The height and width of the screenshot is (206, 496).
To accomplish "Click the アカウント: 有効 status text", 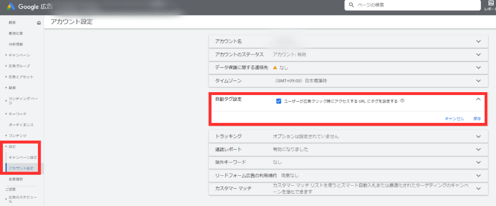I will (289, 54).
